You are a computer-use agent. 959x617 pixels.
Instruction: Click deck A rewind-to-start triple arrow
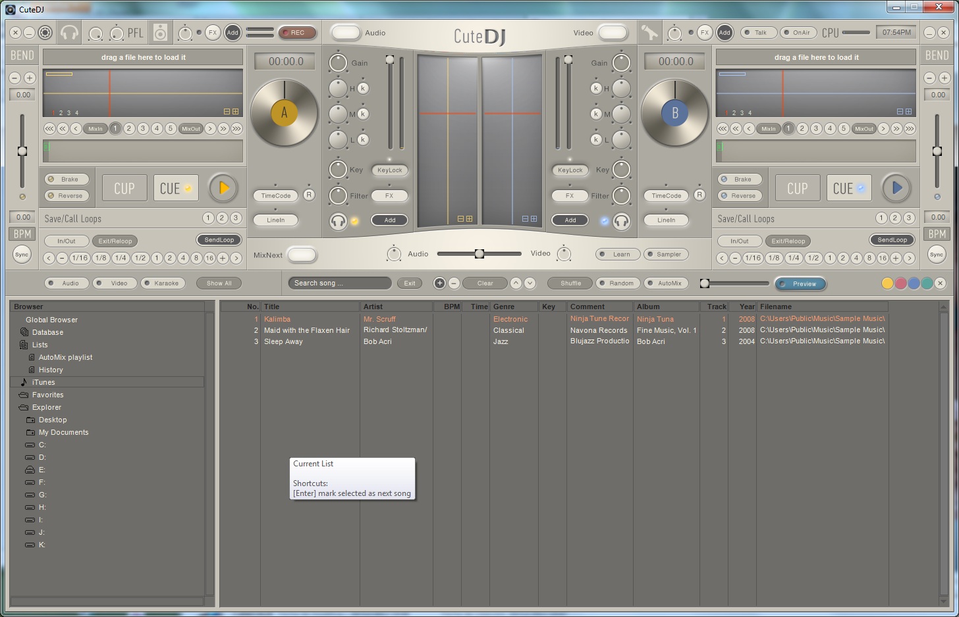click(x=49, y=128)
